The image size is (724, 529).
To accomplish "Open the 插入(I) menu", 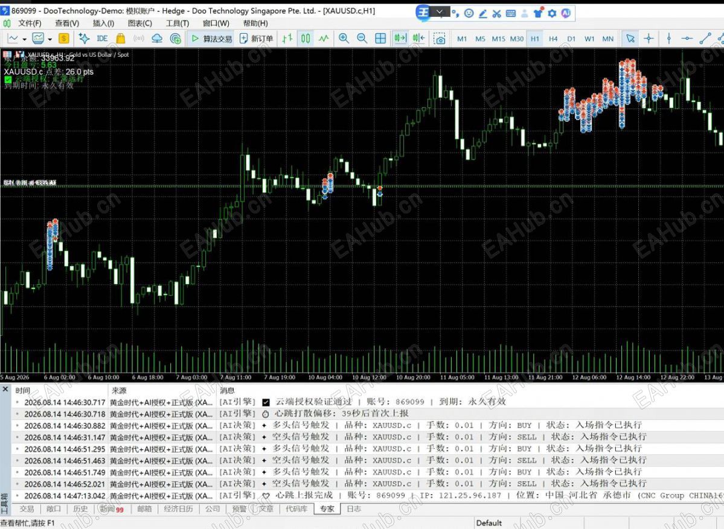I will [103, 23].
